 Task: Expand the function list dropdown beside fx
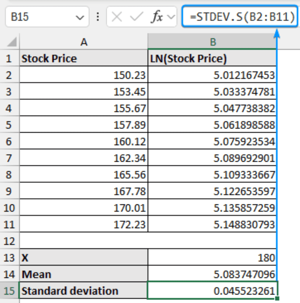[171, 17]
